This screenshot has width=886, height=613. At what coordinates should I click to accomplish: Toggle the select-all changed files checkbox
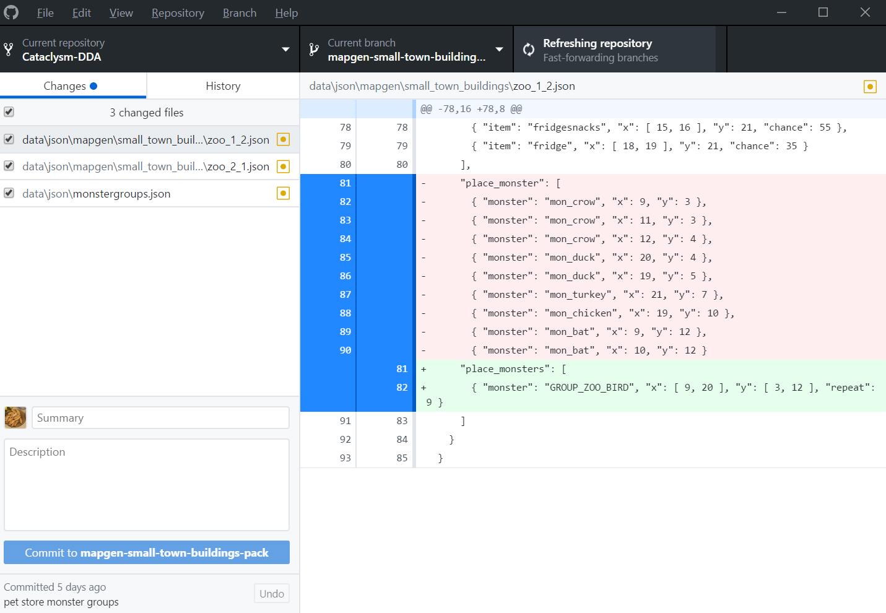click(9, 112)
